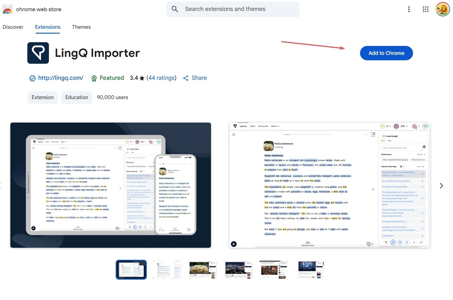Advance to the next screenshot with the right arrow
This screenshot has width=453, height=300.
(x=441, y=186)
